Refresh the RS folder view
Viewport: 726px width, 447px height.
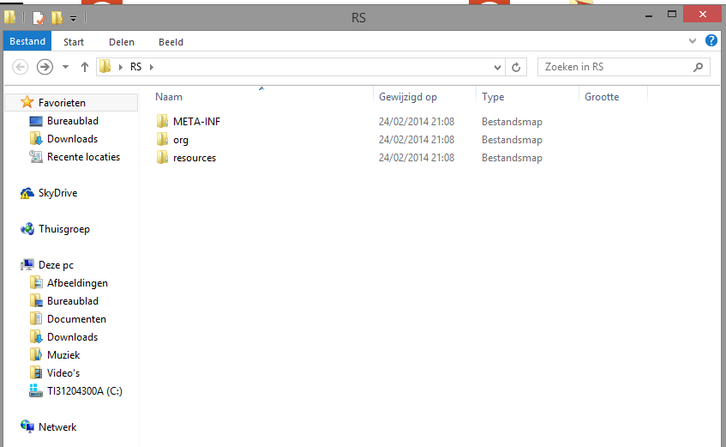516,67
